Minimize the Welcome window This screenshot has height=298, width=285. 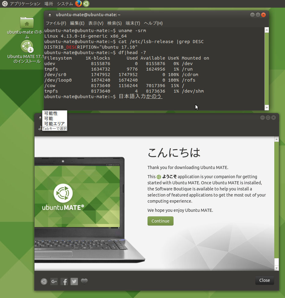[262, 118]
